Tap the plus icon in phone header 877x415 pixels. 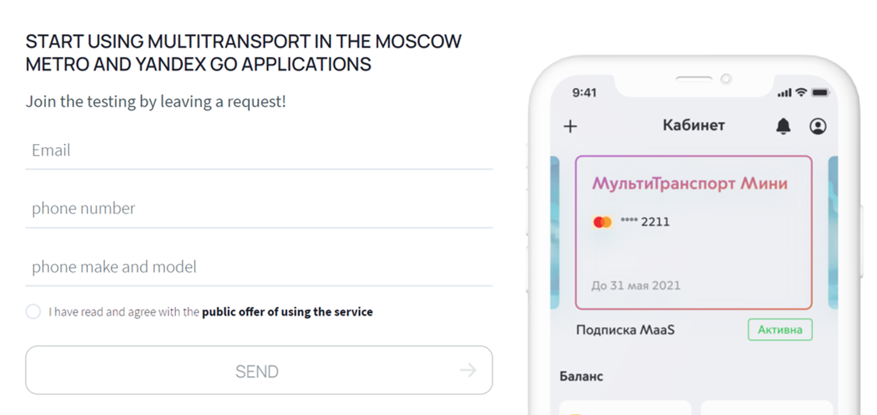(x=570, y=126)
